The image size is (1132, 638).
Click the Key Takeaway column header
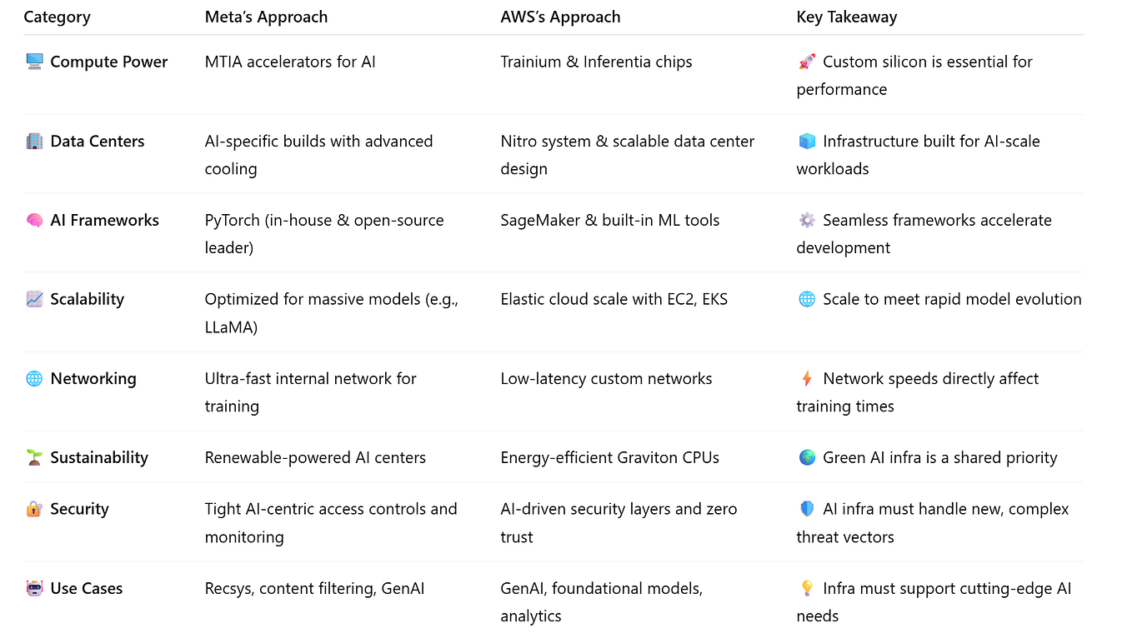(846, 17)
